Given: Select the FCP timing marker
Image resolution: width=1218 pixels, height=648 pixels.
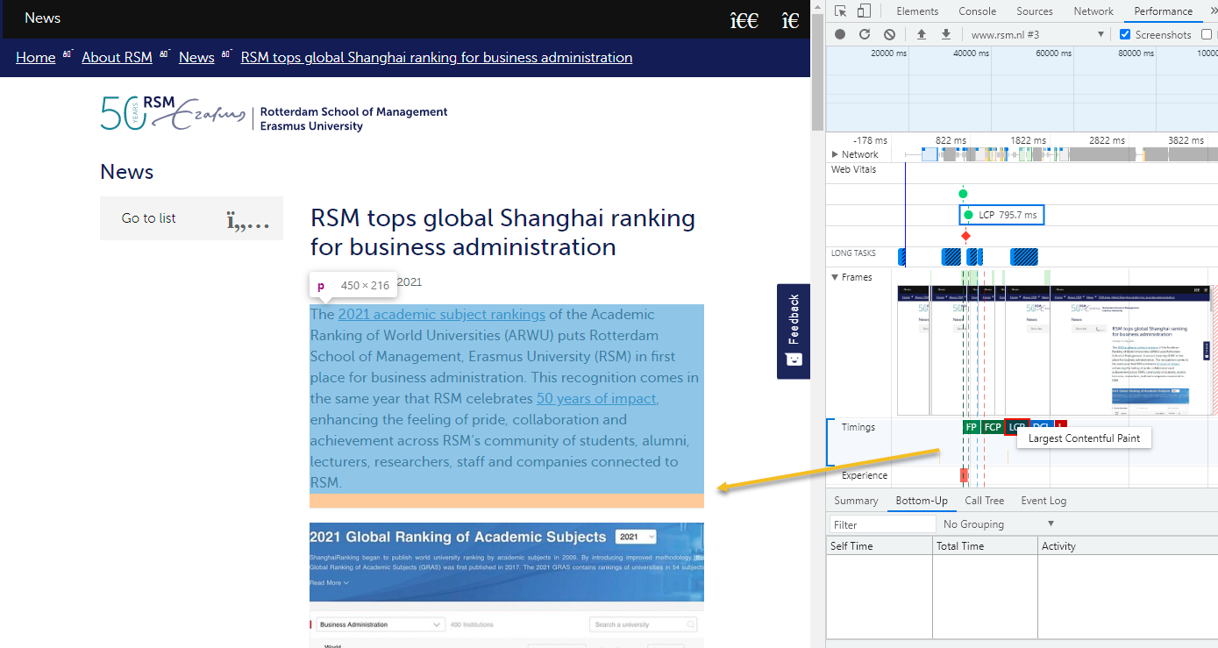Looking at the screenshot, I should point(992,427).
